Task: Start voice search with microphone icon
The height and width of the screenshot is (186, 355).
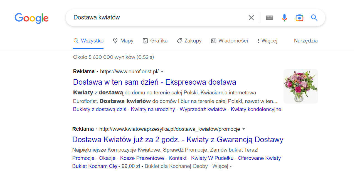Action: 284,18
